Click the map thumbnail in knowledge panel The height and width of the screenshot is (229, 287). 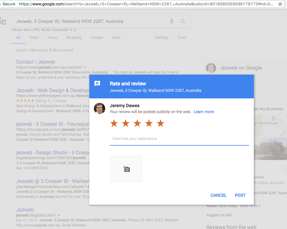coord(270,126)
